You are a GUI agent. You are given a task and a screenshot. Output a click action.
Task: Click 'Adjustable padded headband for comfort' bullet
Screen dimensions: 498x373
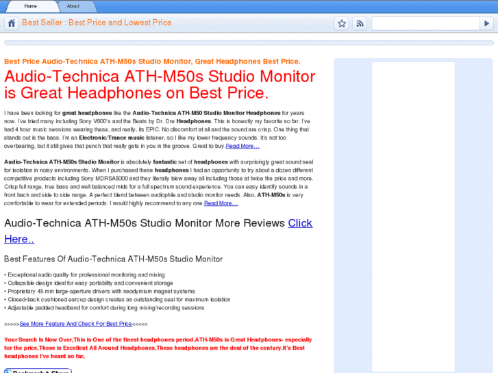104,308
